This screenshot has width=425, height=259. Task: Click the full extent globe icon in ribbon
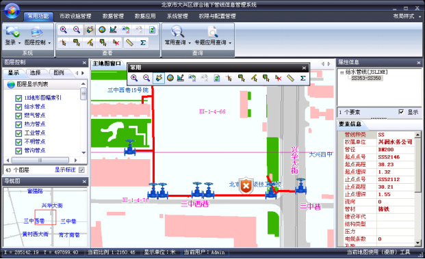(102, 30)
